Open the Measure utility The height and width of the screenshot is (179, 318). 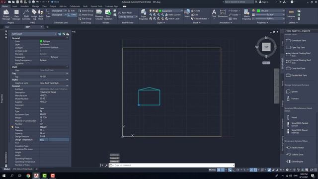tap(291, 13)
